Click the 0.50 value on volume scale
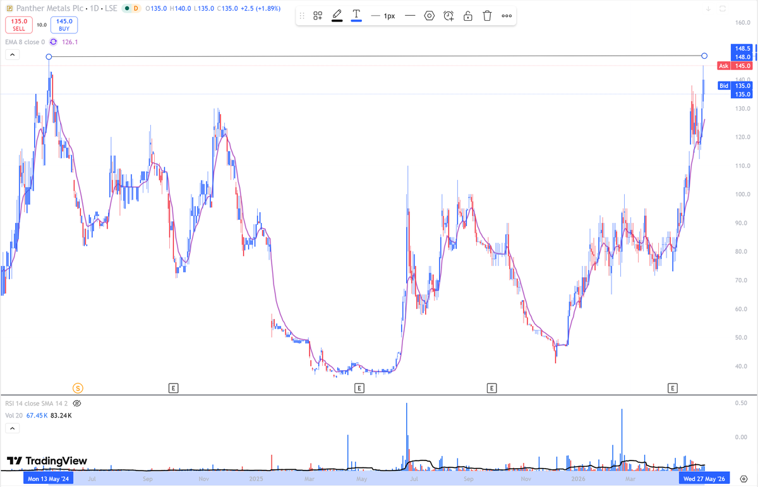The image size is (758, 487). (x=742, y=403)
